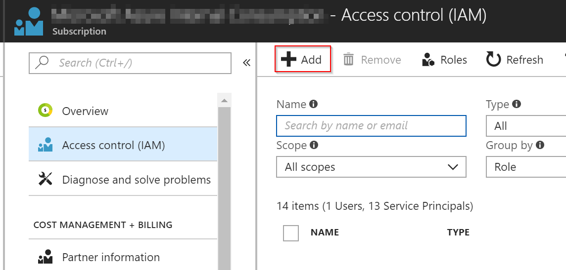Open the Overview menu item

pos(123,111)
